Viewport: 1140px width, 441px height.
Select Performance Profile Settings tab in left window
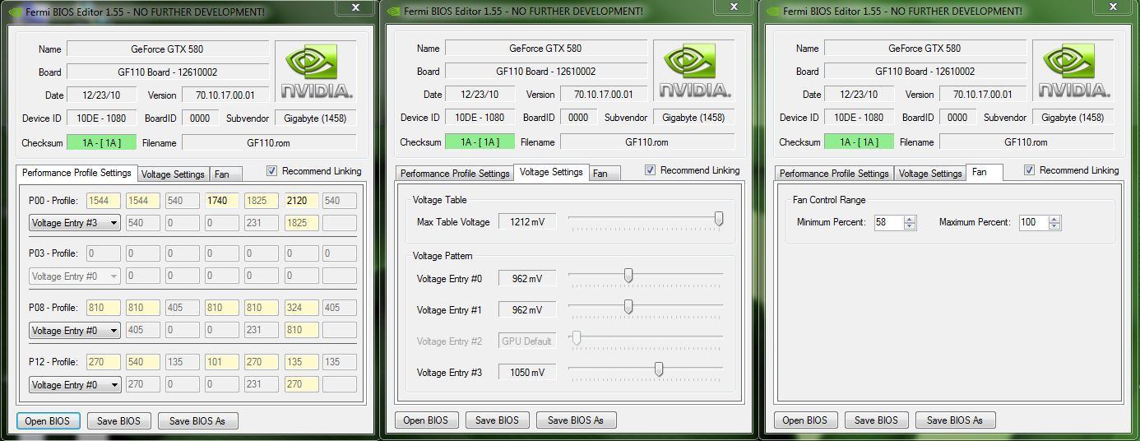pos(76,173)
